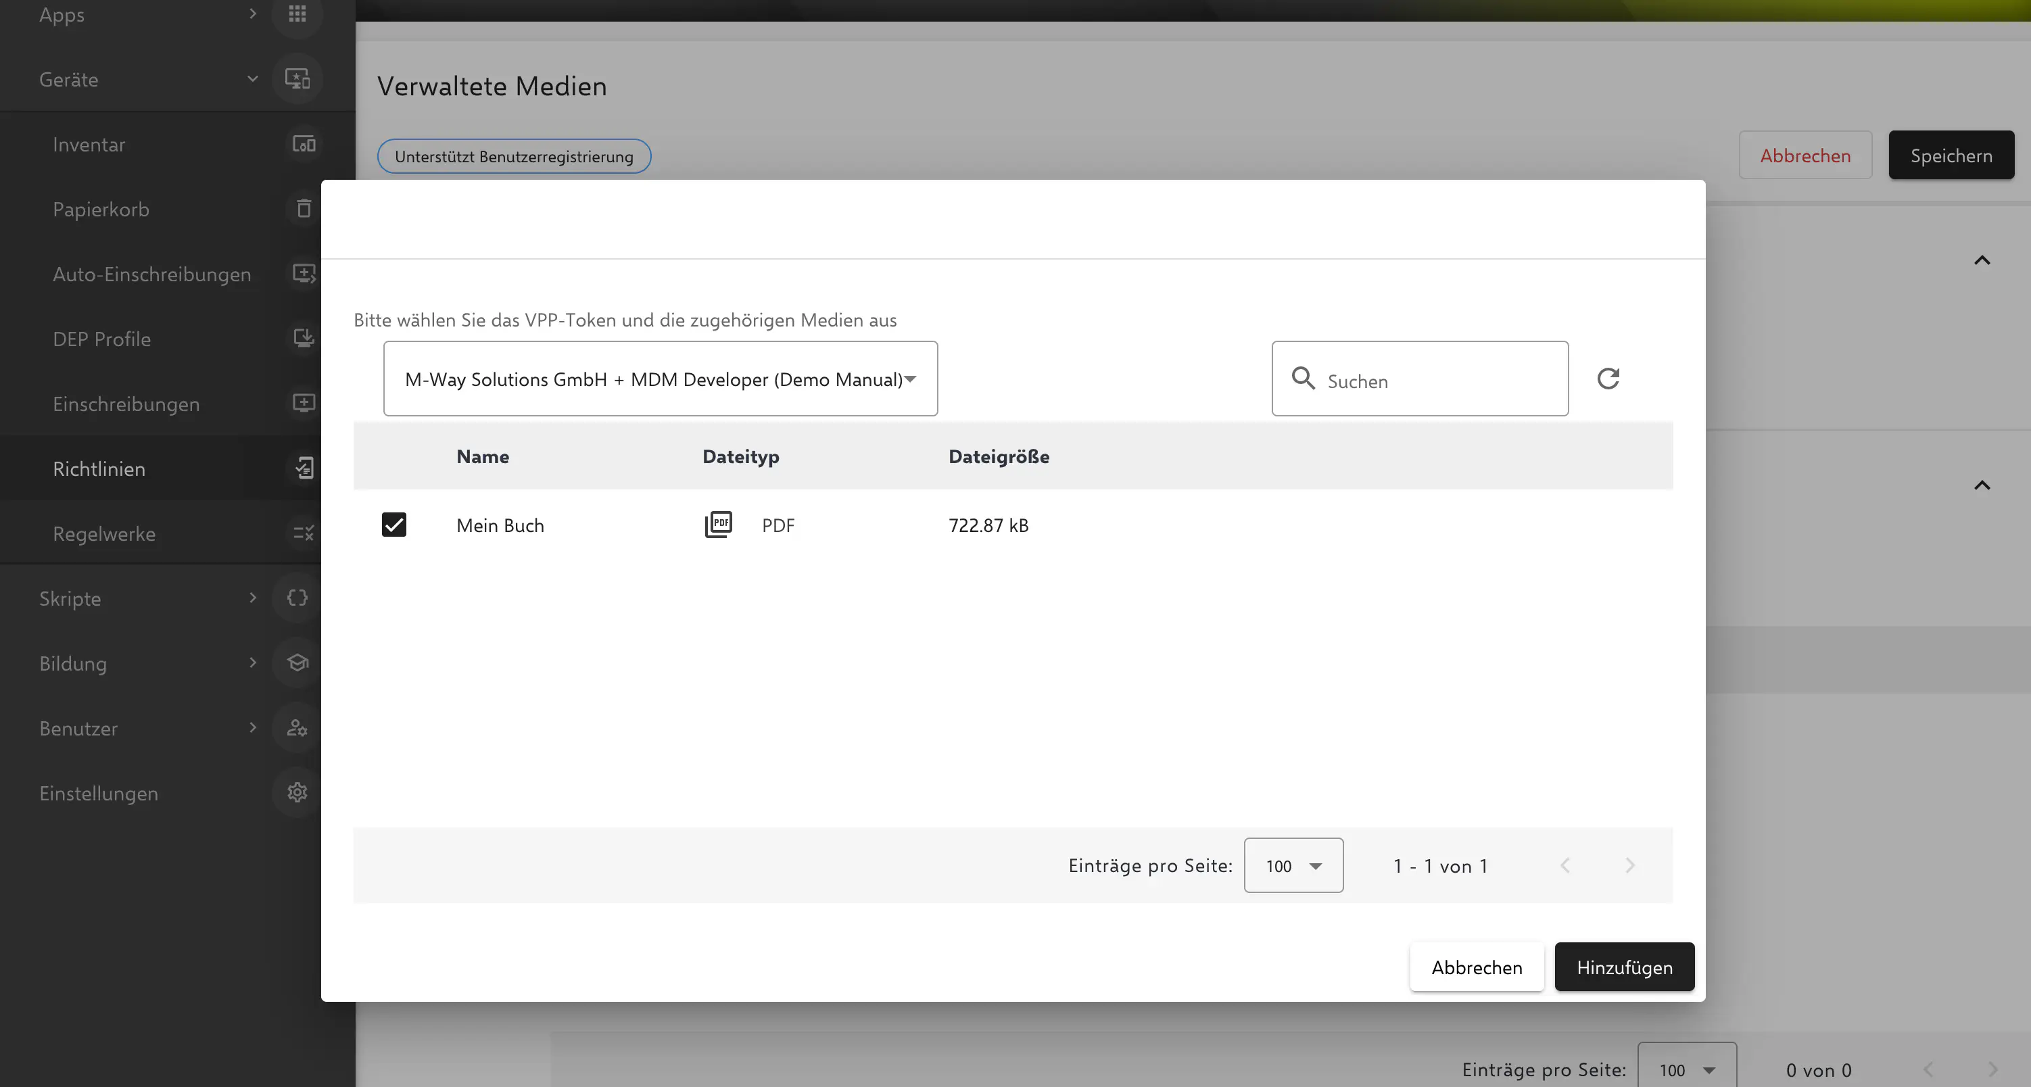The height and width of the screenshot is (1087, 2031).
Task: Sort by the Dateigröße column header
Action: pyautogui.click(x=998, y=456)
